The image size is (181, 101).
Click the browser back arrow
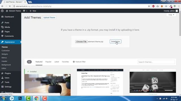(x=3, y=6)
